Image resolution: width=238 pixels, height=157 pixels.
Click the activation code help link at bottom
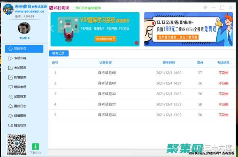tap(211, 153)
